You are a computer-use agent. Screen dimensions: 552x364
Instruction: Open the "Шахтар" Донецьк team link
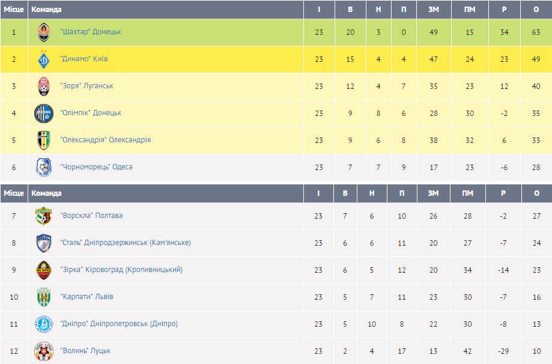click(91, 32)
